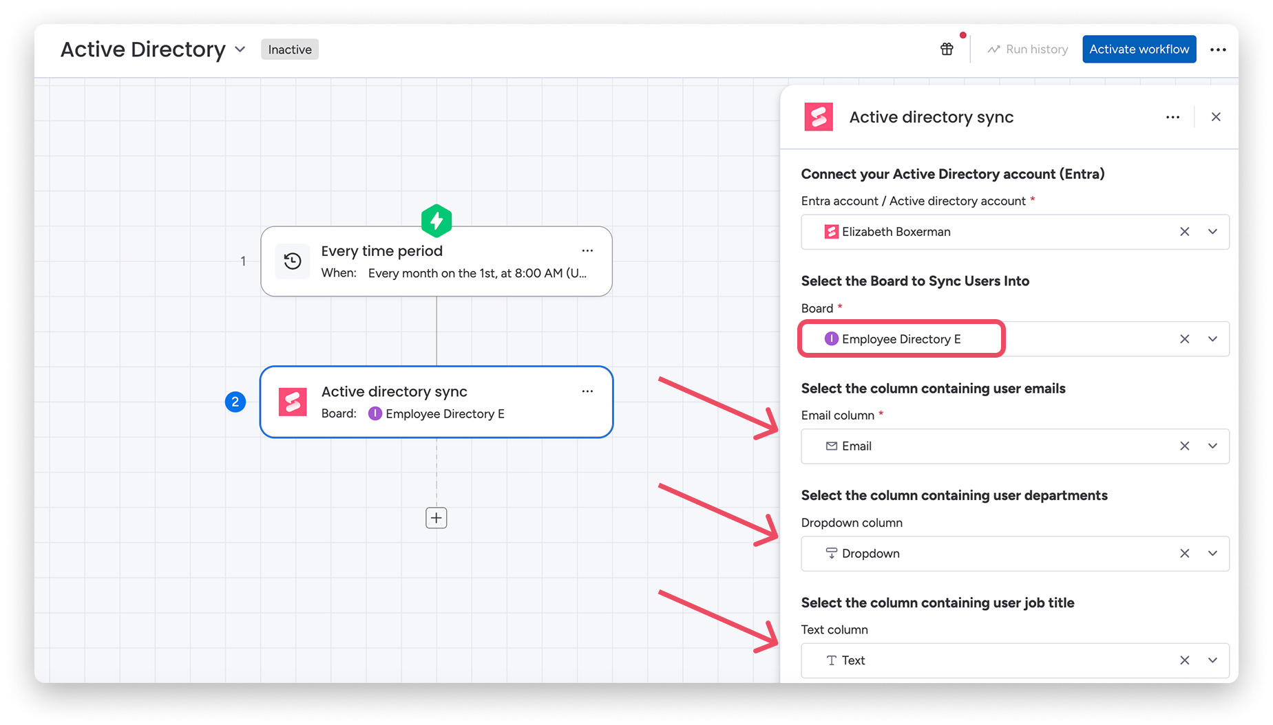This screenshot has height=725, width=1273.
Task: Clear the Dropdown column selection
Action: [1184, 554]
